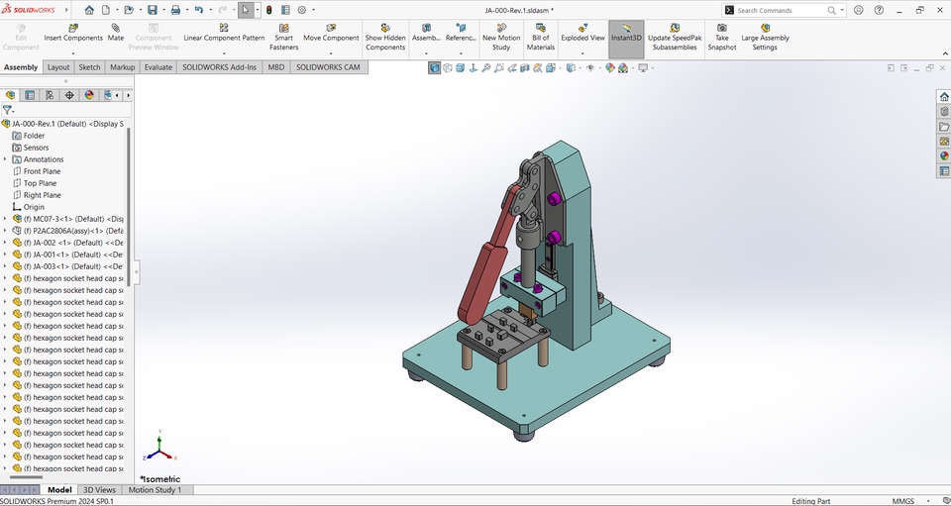Click Show Hidden Components

pyautogui.click(x=385, y=37)
